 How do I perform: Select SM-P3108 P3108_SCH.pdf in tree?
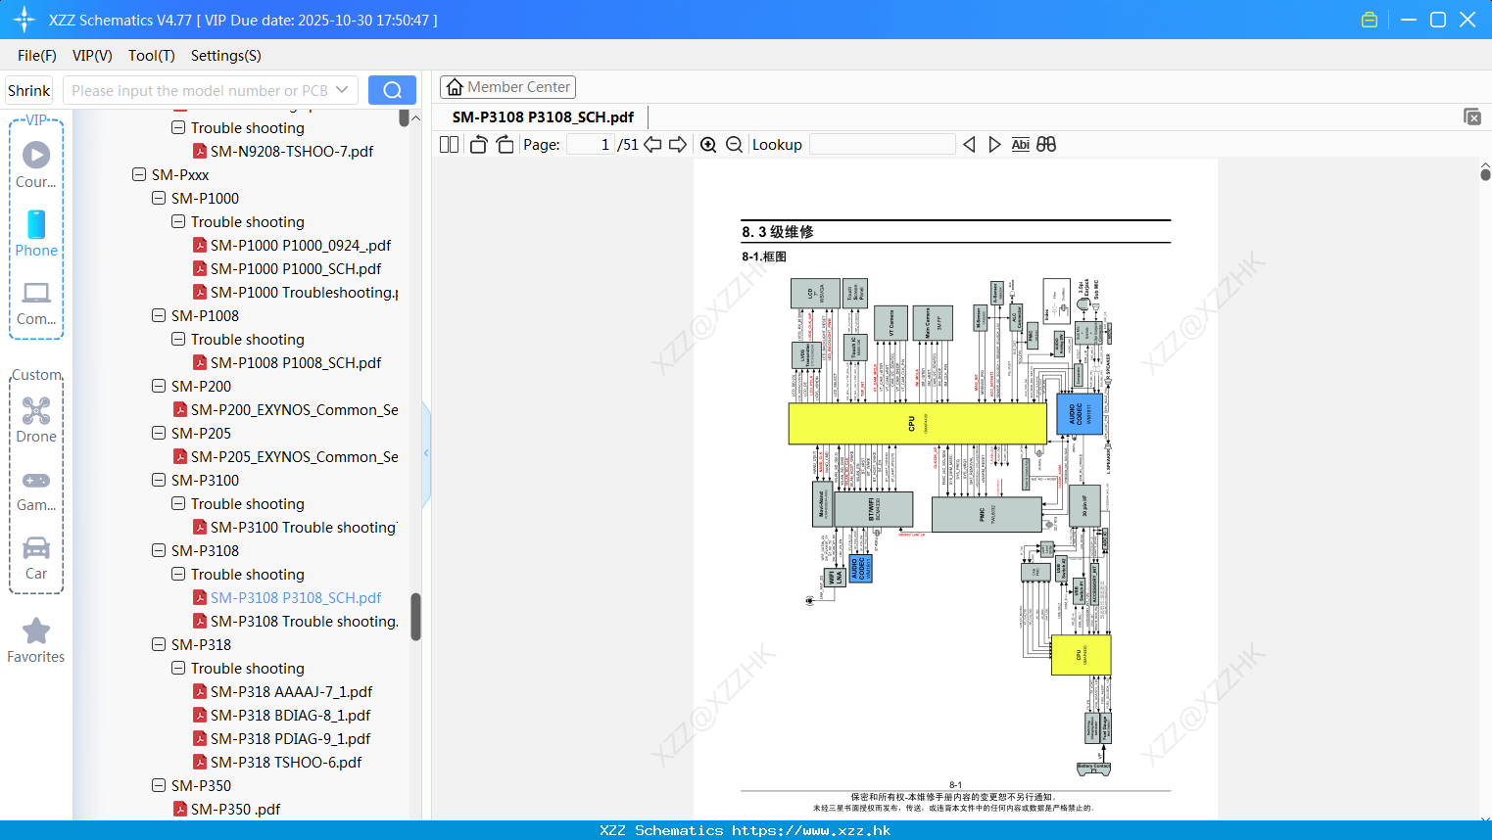(295, 597)
